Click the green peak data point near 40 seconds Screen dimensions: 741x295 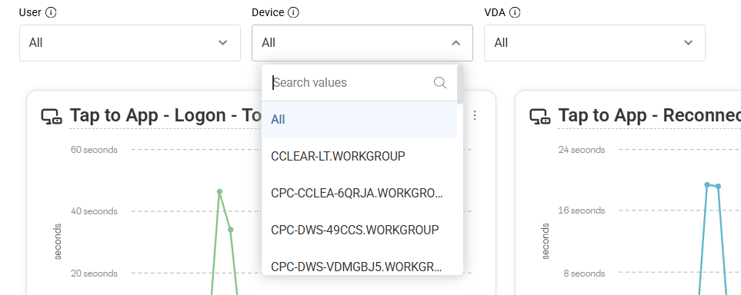coord(219,191)
